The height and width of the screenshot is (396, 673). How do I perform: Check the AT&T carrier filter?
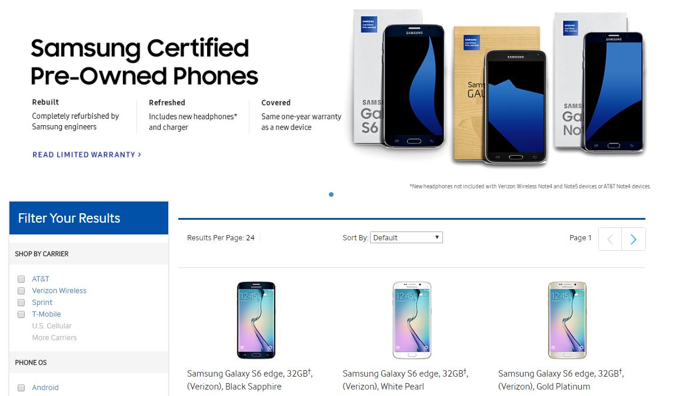(x=21, y=279)
